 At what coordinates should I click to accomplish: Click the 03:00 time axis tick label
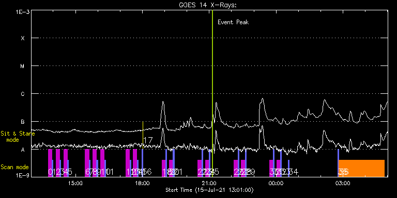click(x=343, y=183)
